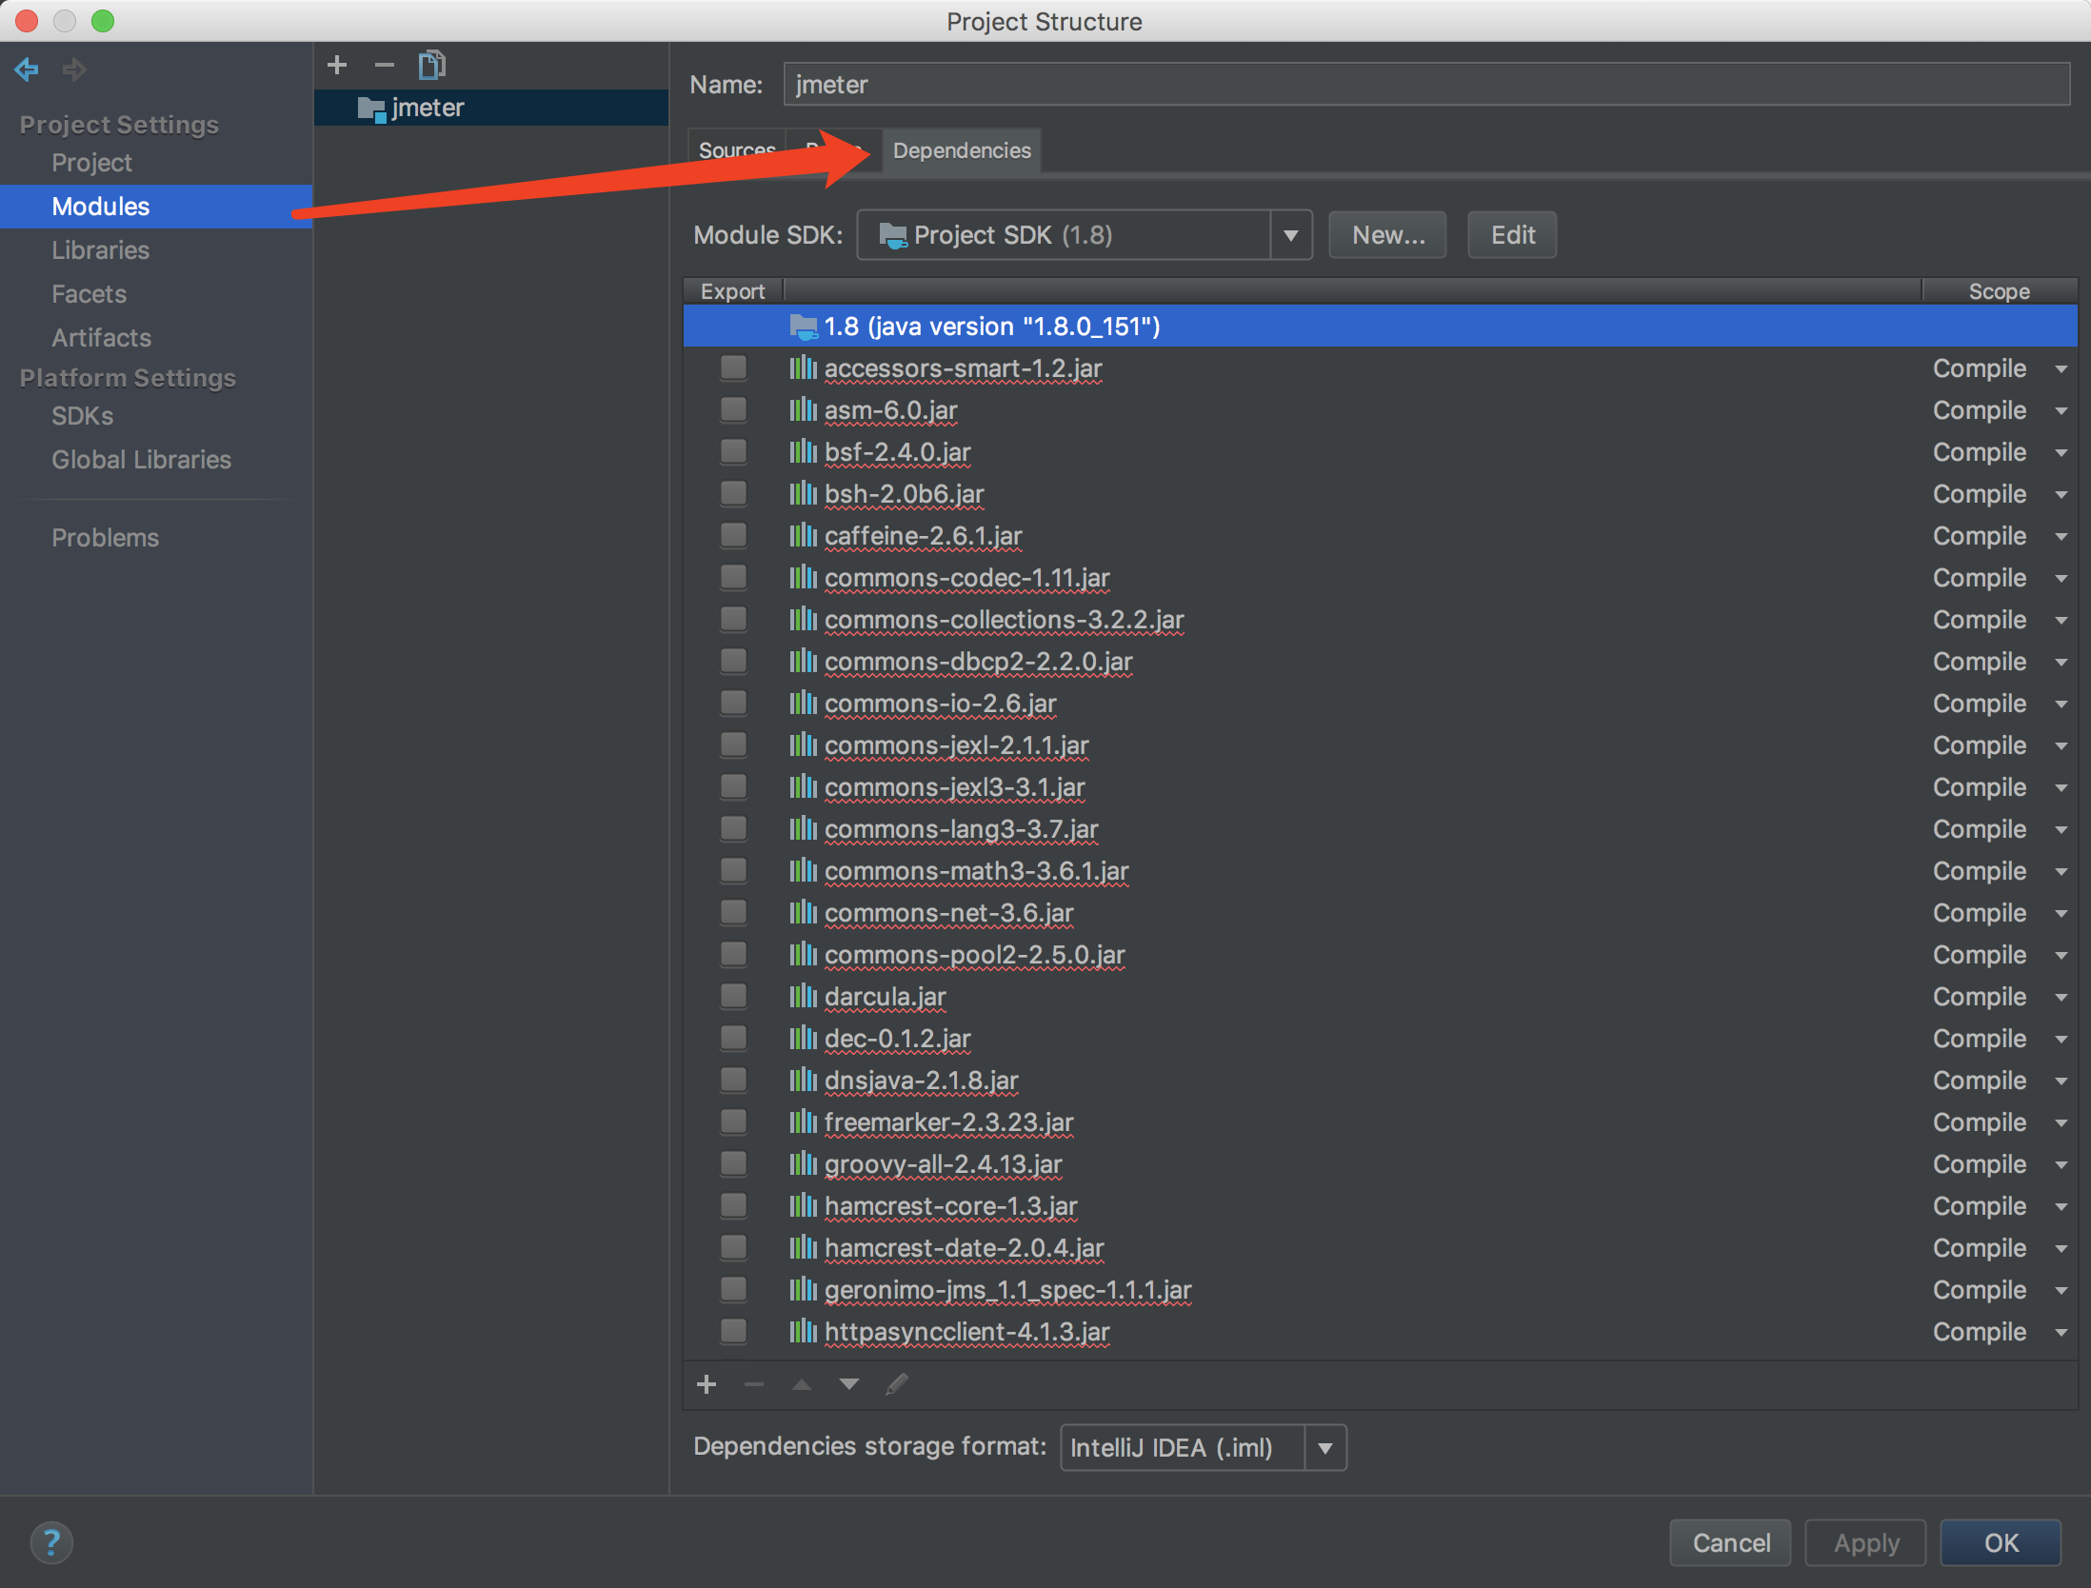Toggle export checkbox for commons-dbcp2-2.2.0.jar
Viewport: 2091px width, 1588px height.
click(733, 661)
